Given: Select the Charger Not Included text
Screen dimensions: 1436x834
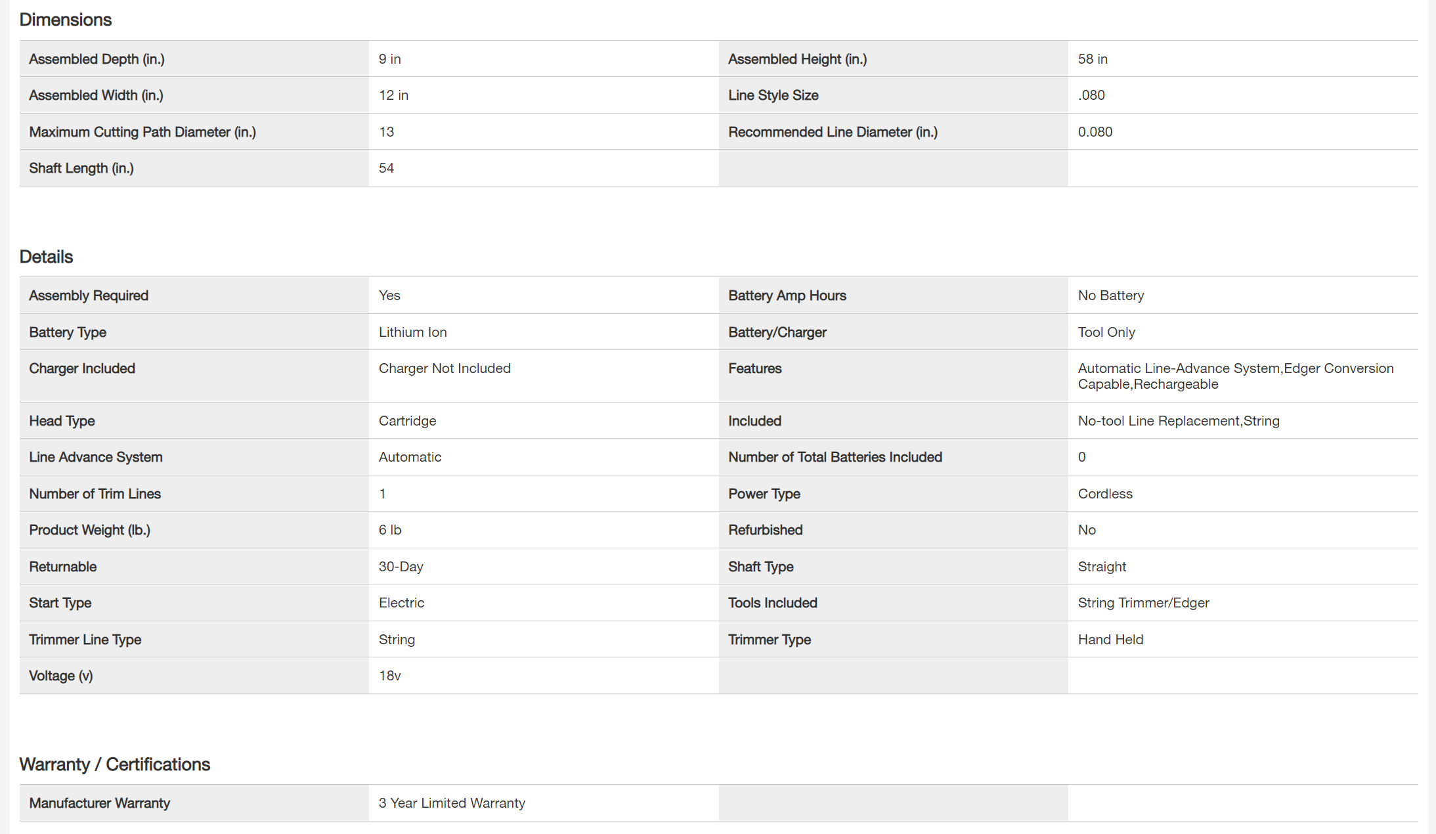Looking at the screenshot, I should (445, 368).
